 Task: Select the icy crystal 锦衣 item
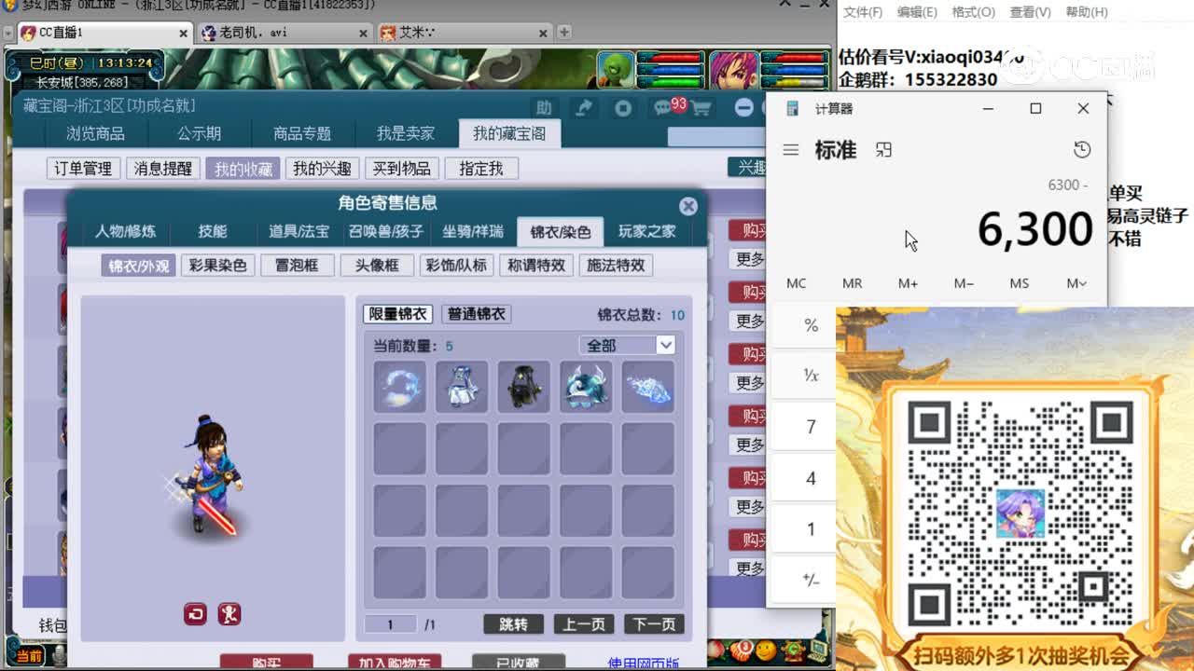[647, 386]
